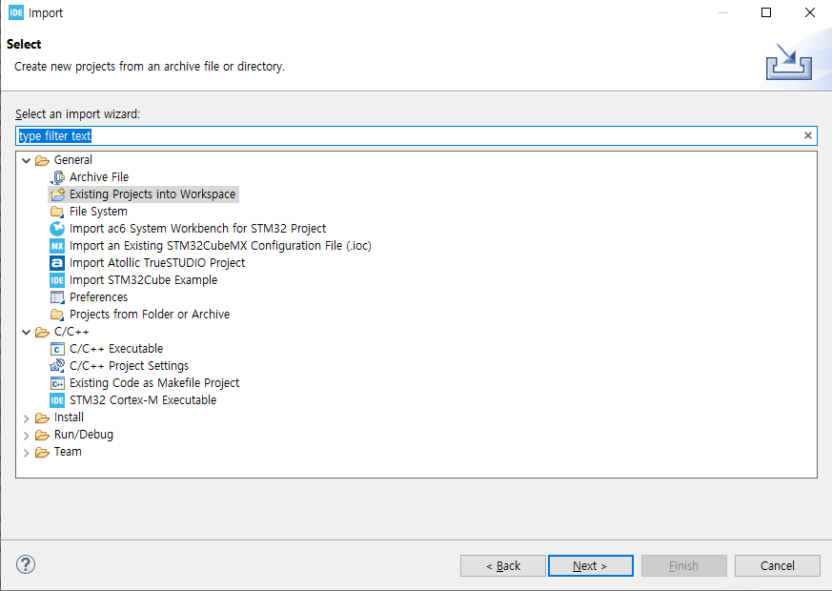The width and height of the screenshot is (832, 591).
Task: Select the File System import option
Action: coord(98,212)
